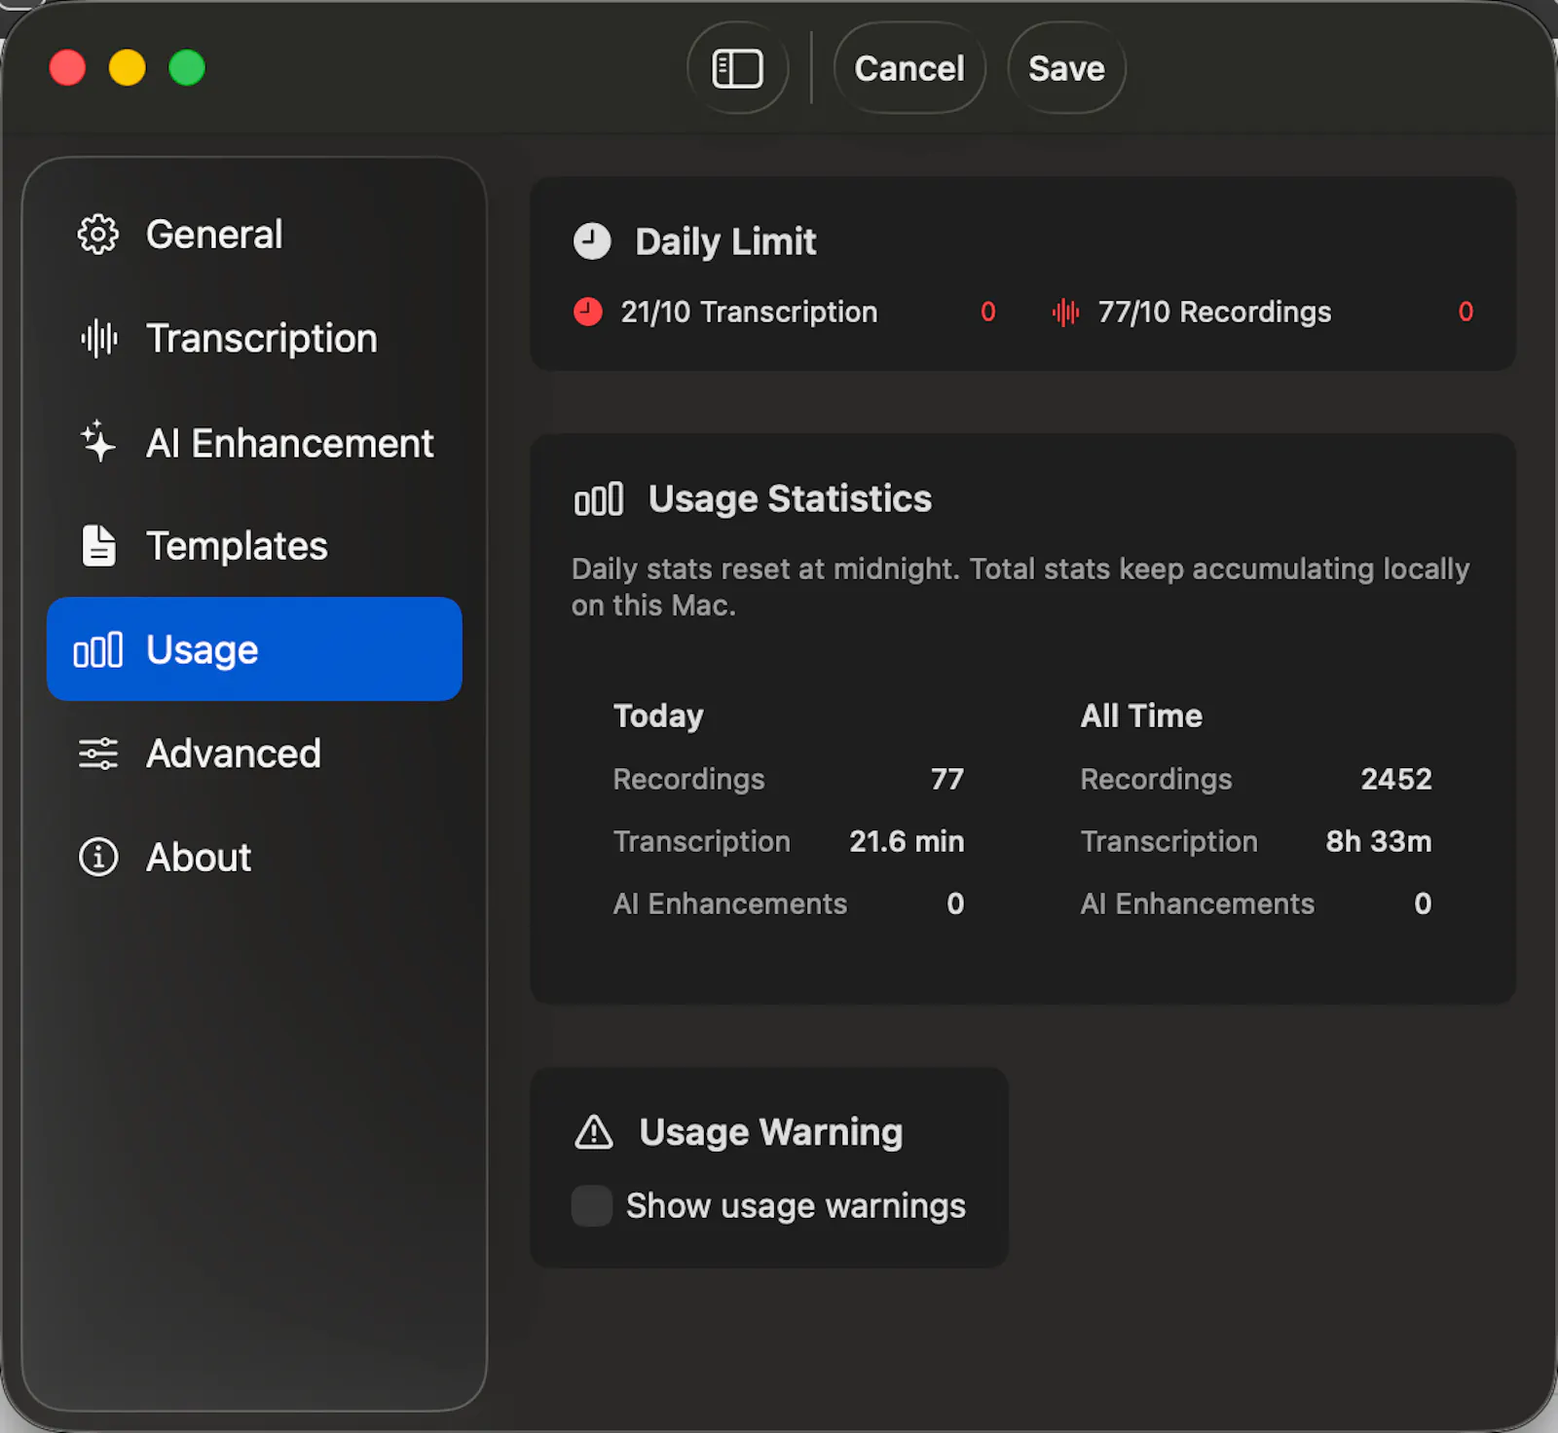Select the Usage sidebar item

[x=254, y=649]
